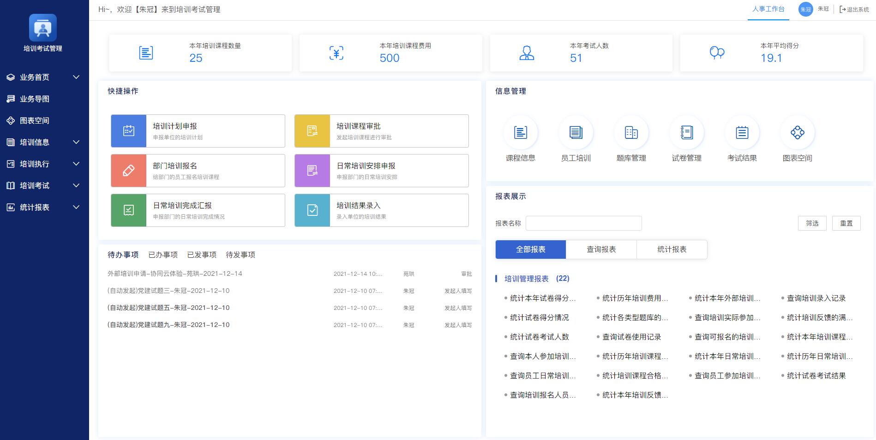Click the 培训计划申报 quick action card
Viewport: 876px width, 440px height.
pos(198,131)
